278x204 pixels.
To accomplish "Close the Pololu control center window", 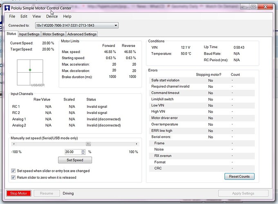I will tap(266, 7).
